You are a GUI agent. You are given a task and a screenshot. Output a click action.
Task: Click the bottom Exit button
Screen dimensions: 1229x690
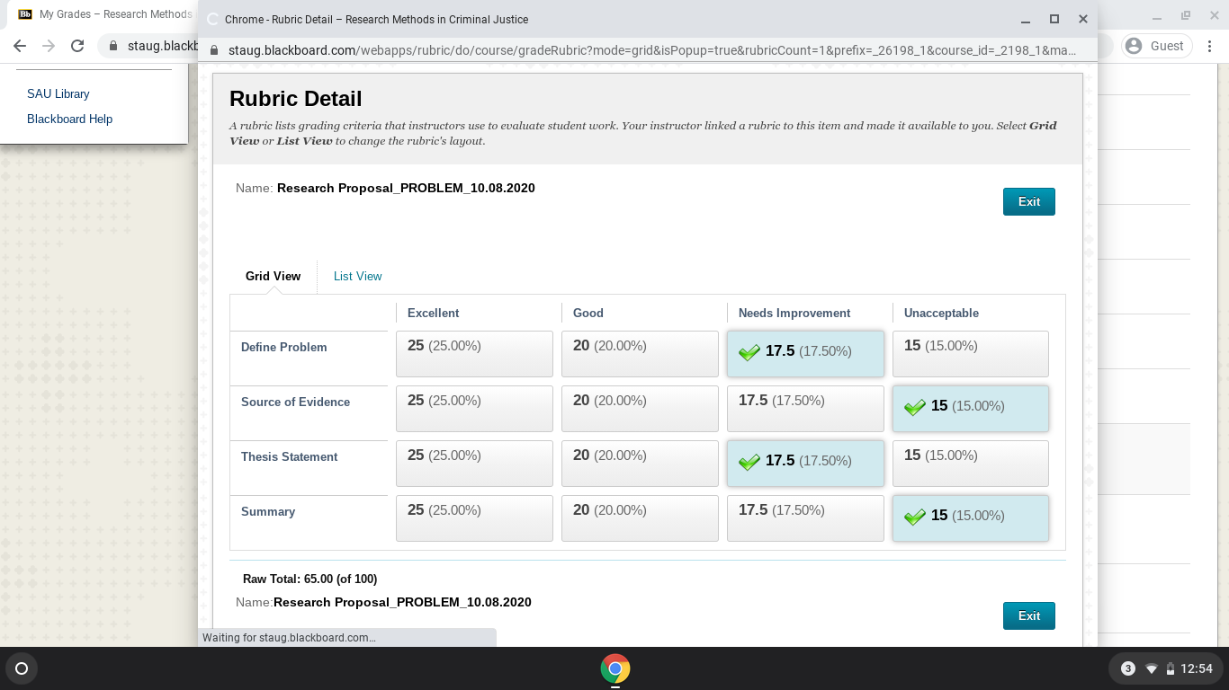coord(1029,615)
